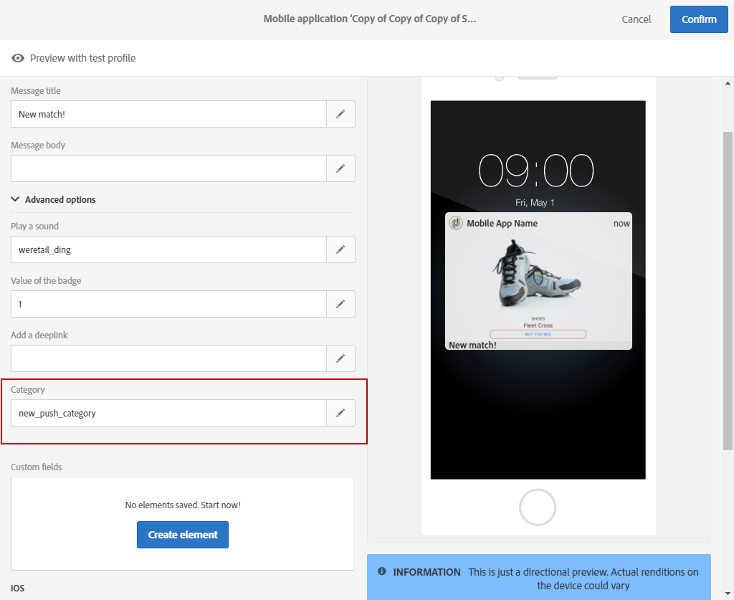Click into the empty Message body field
The height and width of the screenshot is (600, 734).
(168, 168)
